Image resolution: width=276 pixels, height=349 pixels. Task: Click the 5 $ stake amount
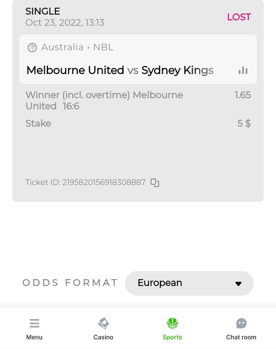244,123
